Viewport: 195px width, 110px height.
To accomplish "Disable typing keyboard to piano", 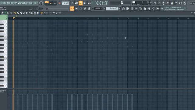I will coord(72,9).
